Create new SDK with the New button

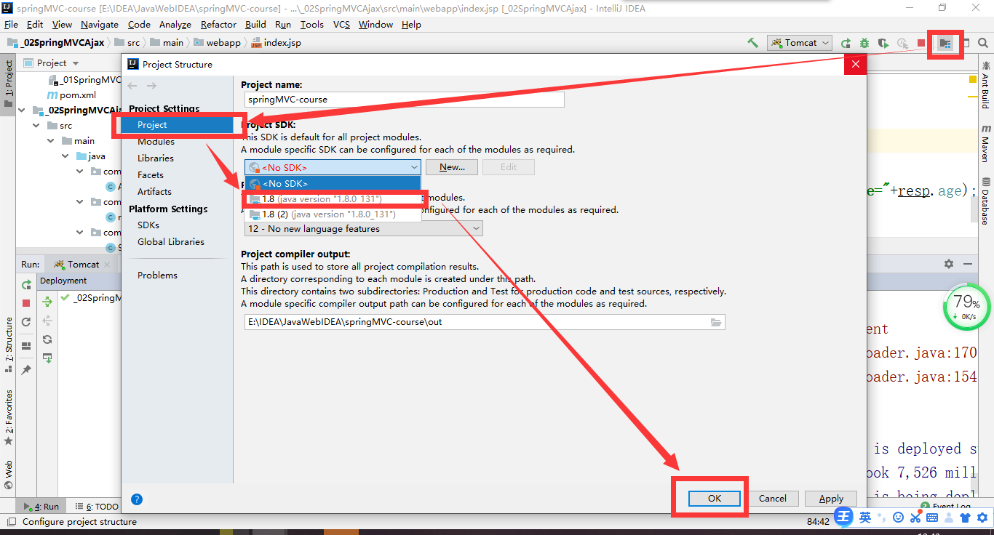(x=451, y=166)
